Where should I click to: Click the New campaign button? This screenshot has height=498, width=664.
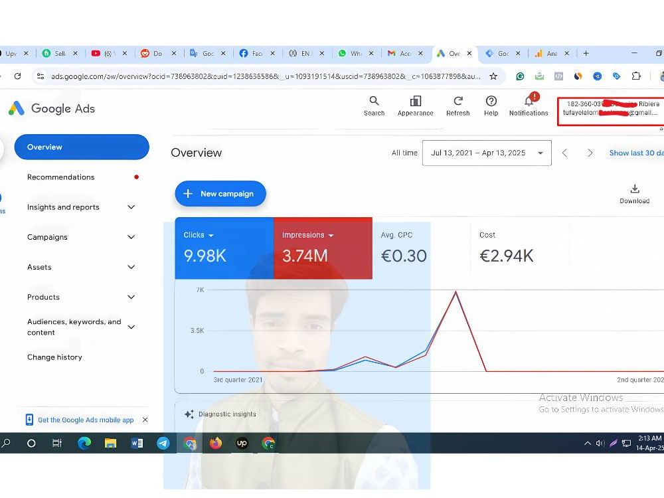[x=220, y=193]
